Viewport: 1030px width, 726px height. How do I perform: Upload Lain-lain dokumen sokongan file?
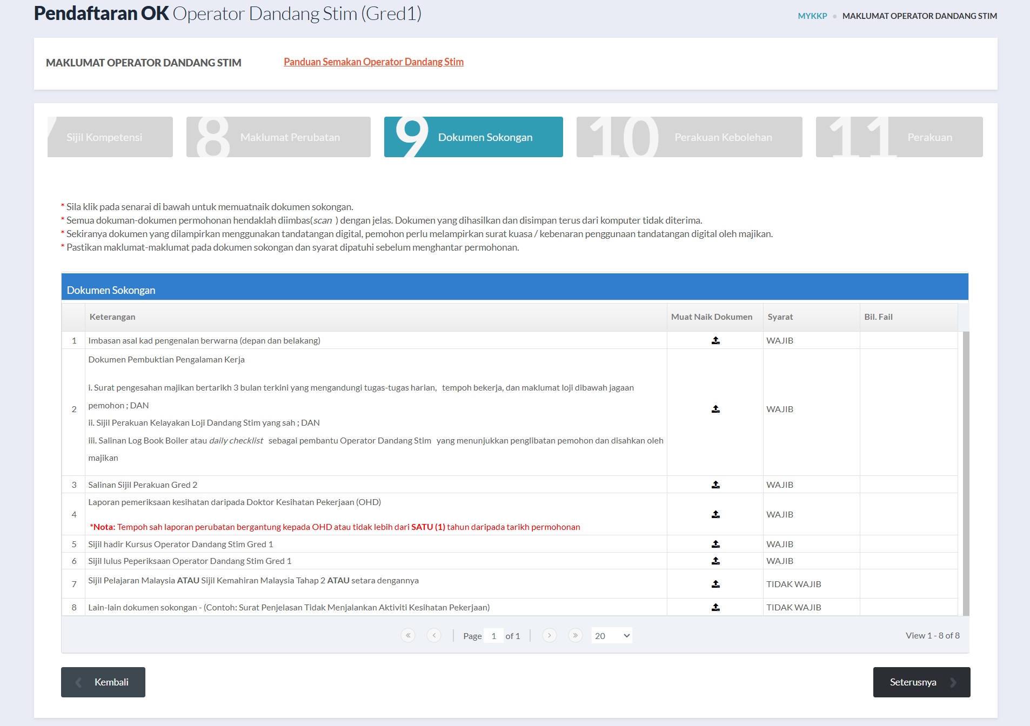coord(715,607)
